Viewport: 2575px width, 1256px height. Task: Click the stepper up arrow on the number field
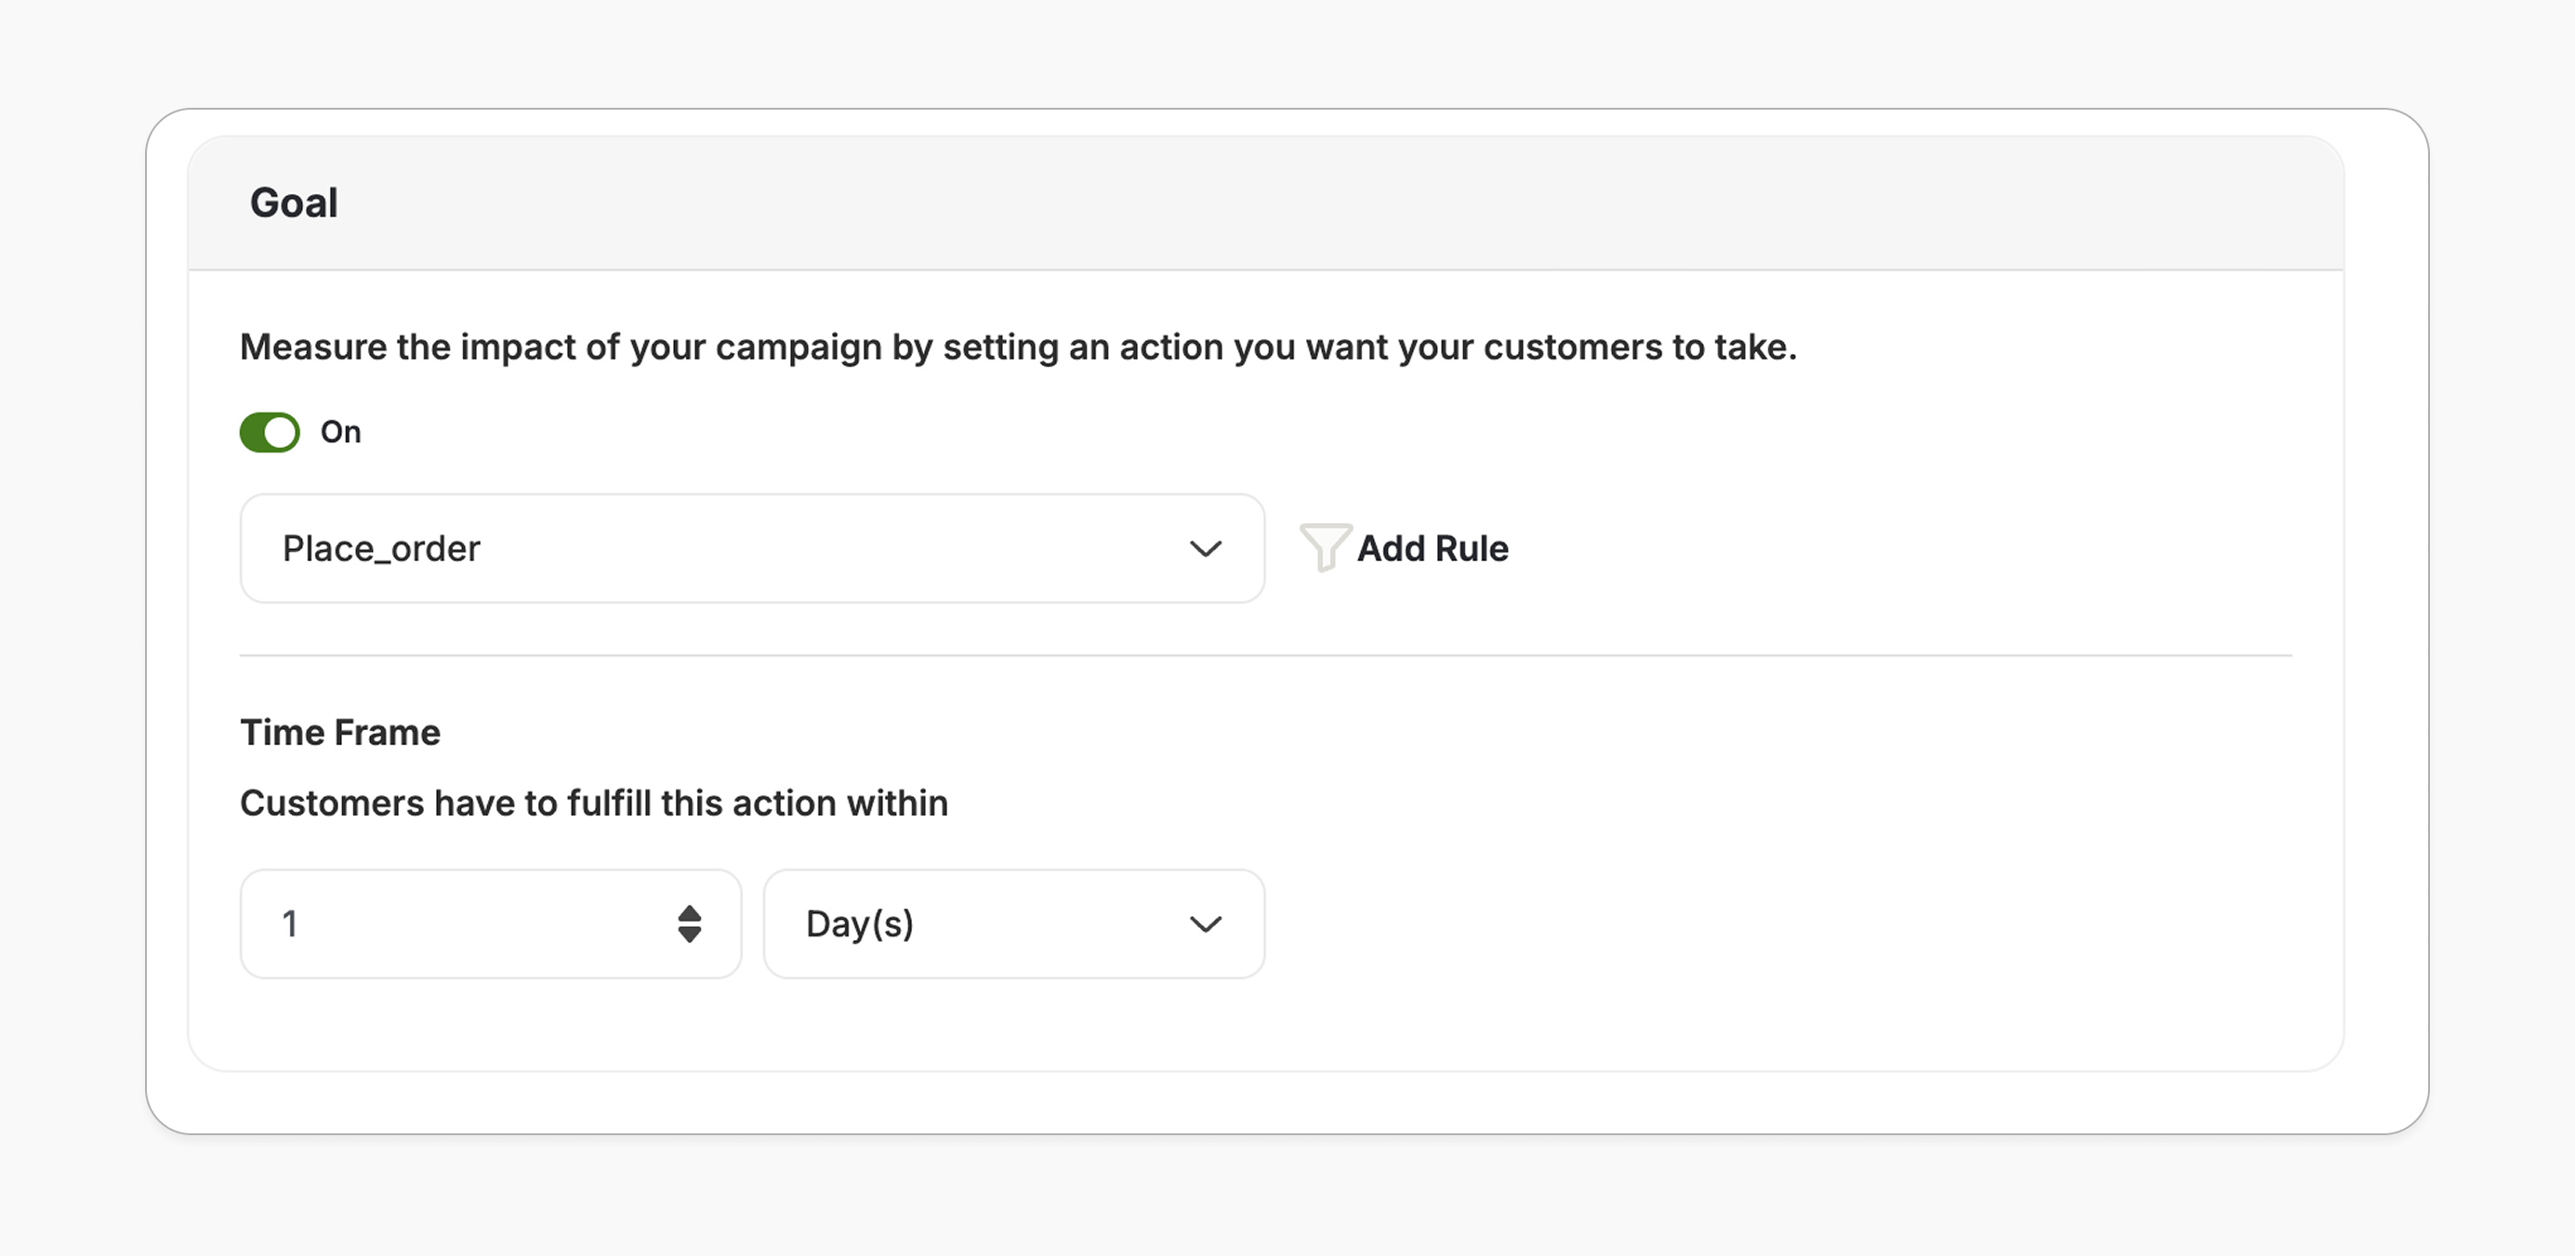(691, 911)
